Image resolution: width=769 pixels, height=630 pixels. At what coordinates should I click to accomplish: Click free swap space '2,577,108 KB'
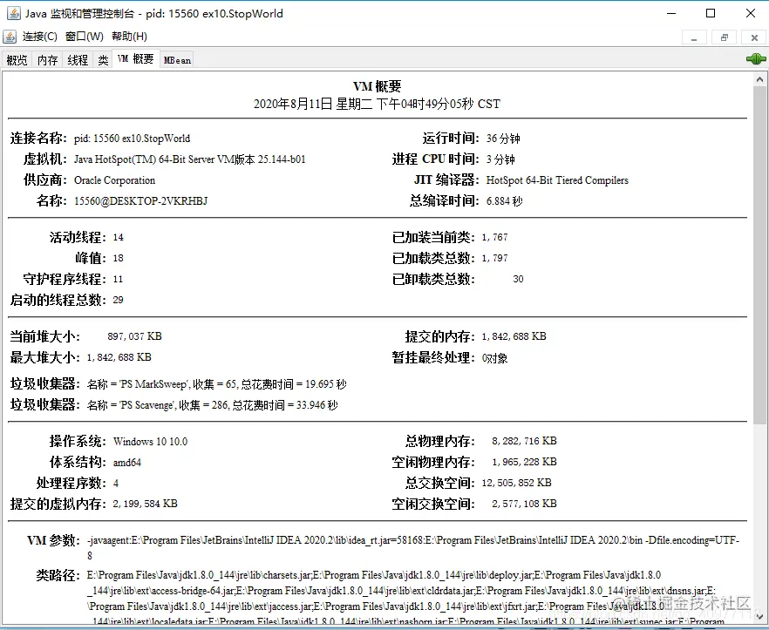(x=524, y=504)
